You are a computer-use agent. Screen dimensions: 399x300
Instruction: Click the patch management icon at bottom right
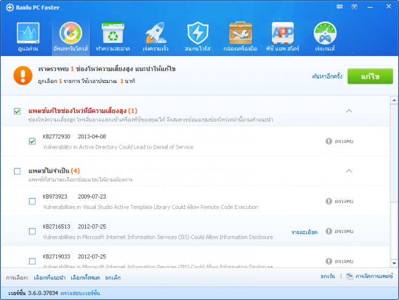pyautogui.click(x=350, y=276)
